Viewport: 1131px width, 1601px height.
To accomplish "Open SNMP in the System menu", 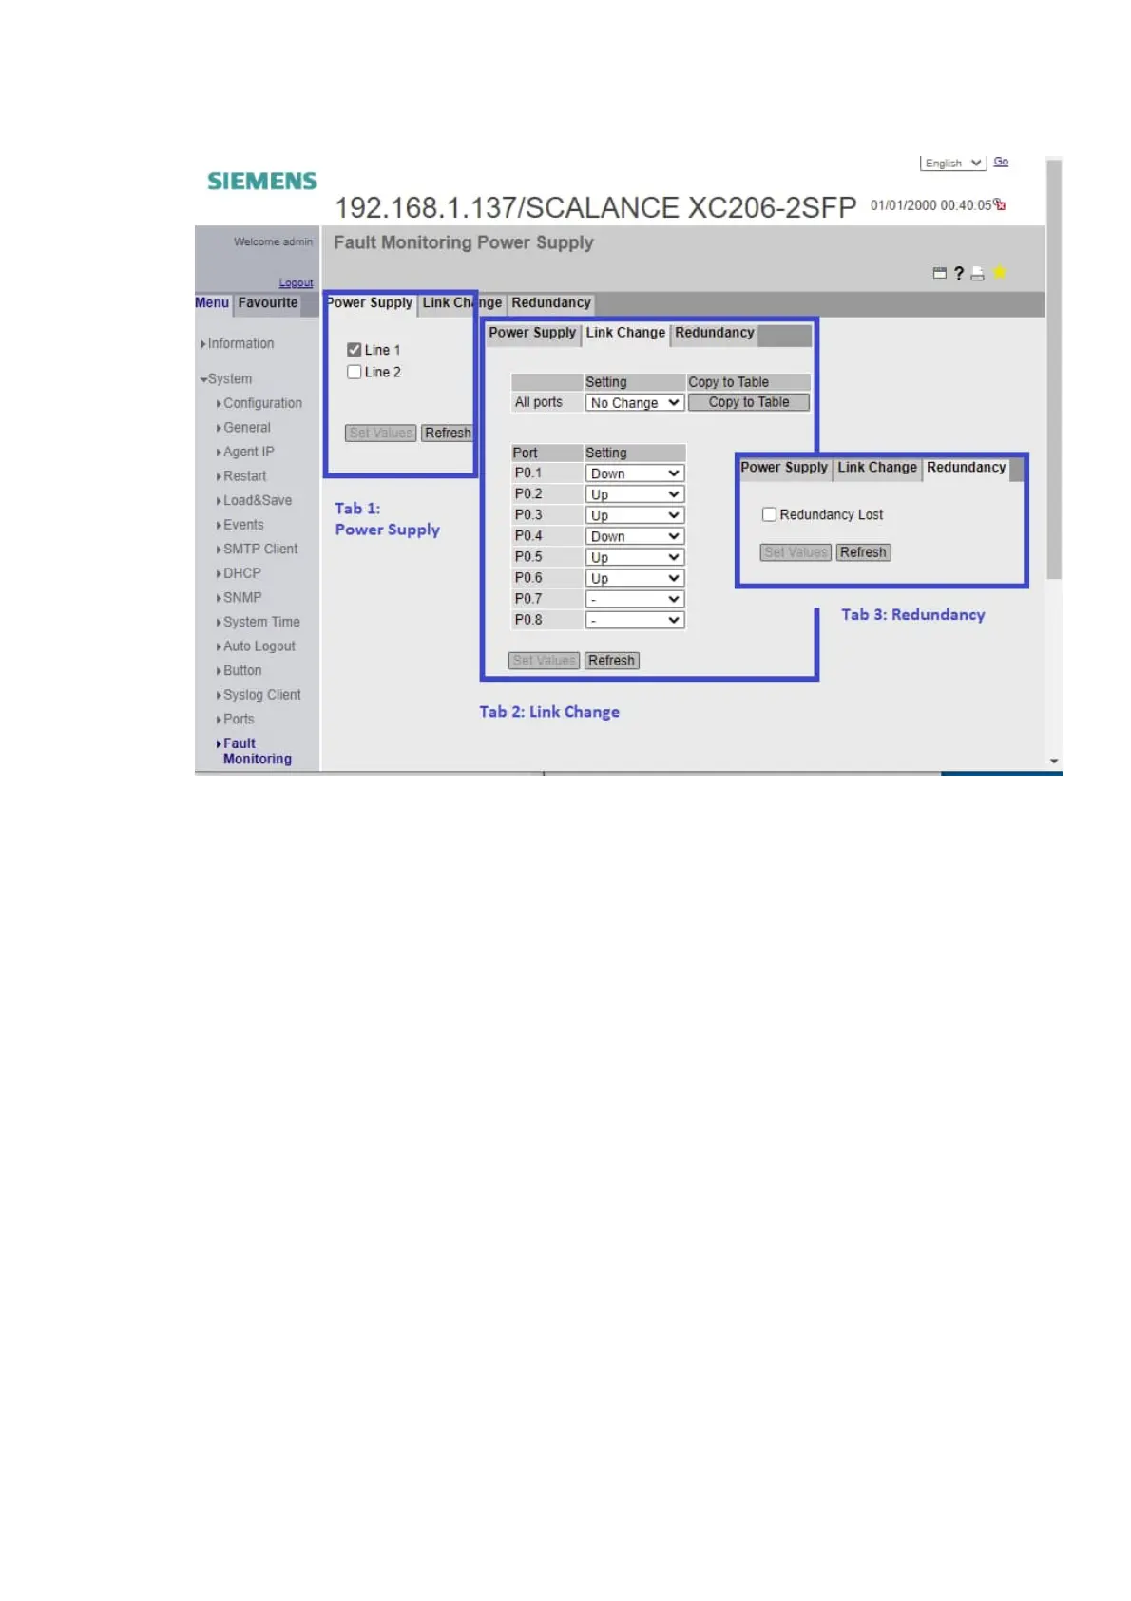I will [x=239, y=598].
